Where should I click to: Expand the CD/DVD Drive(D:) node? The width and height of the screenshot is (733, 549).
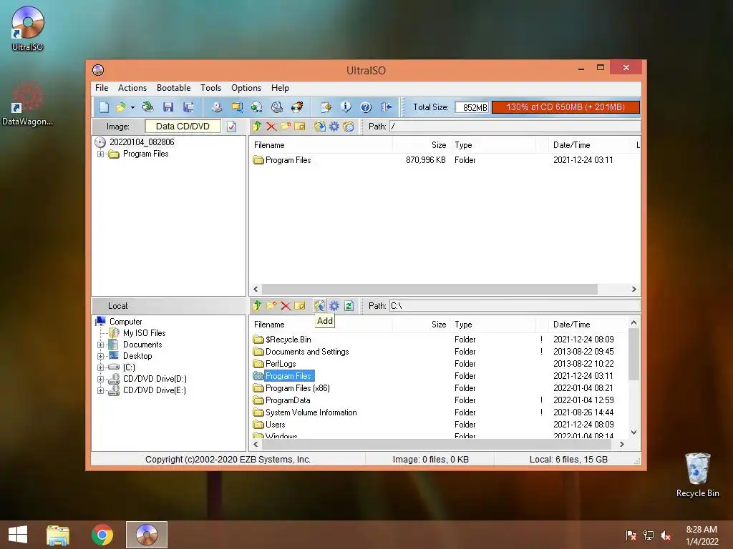(100, 379)
